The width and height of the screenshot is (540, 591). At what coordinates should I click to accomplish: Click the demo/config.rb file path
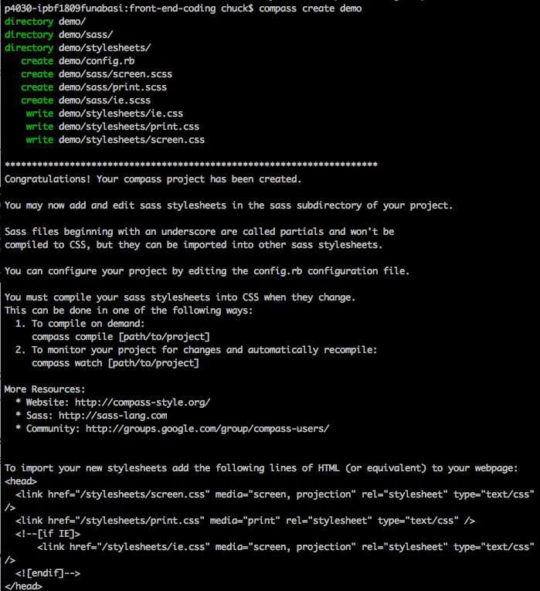click(97, 61)
